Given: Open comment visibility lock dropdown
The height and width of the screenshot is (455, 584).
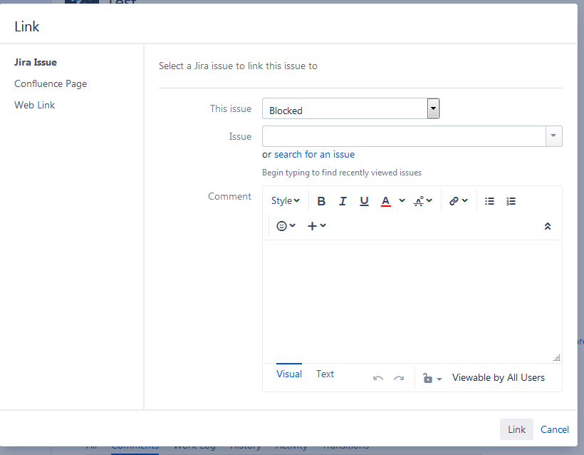Looking at the screenshot, I should 432,378.
